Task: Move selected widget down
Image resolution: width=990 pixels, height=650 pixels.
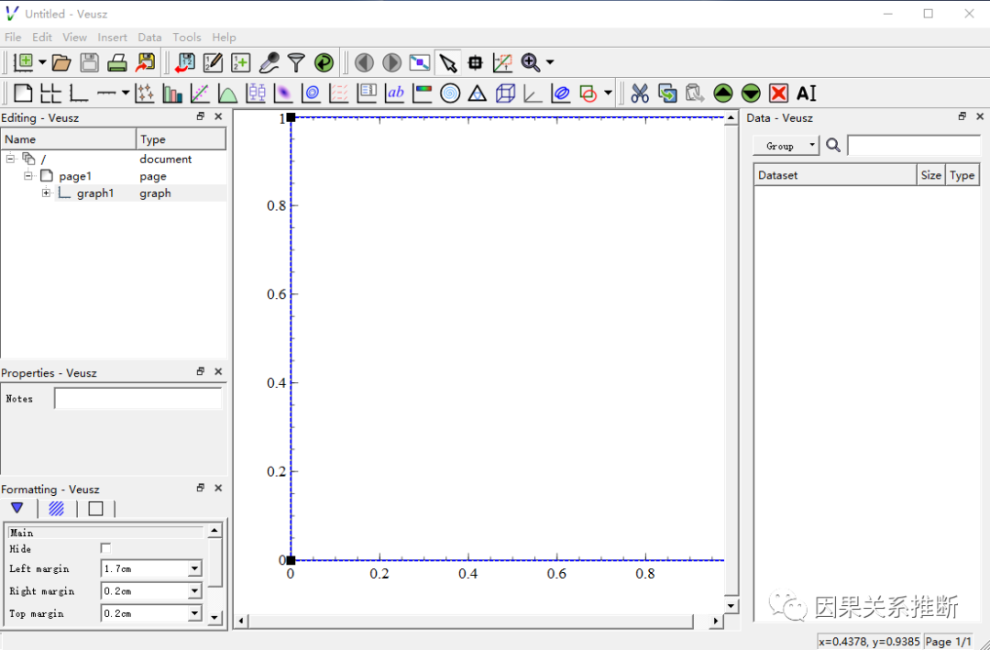Action: (x=751, y=94)
